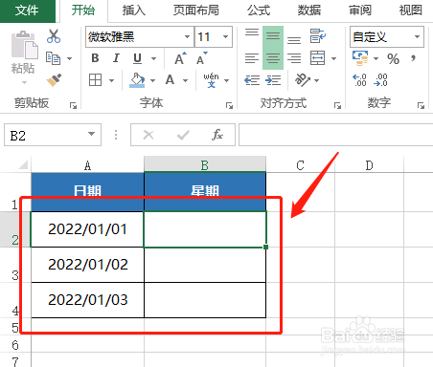Viewport: 433px width, 367px height.
Task: Select the Format Painter brush
Action: (54, 80)
